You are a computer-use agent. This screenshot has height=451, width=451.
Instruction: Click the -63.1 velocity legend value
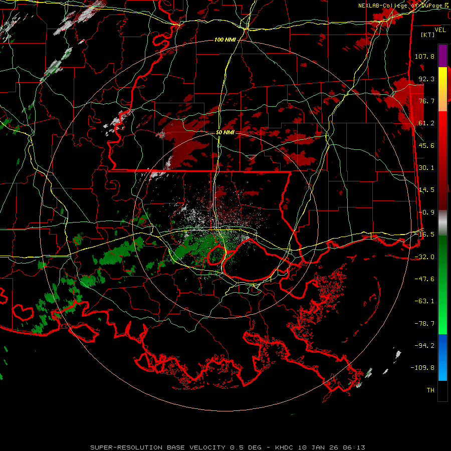click(x=424, y=301)
